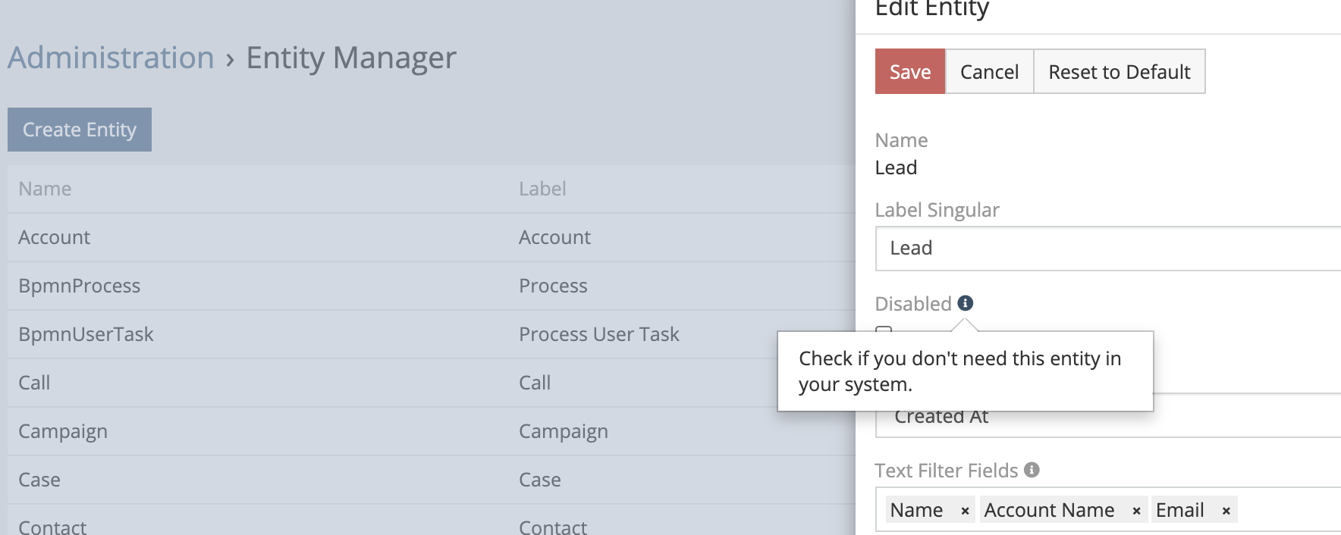Remove the Account Name filter tag
The image size is (1341, 535).
pyautogui.click(x=1136, y=512)
